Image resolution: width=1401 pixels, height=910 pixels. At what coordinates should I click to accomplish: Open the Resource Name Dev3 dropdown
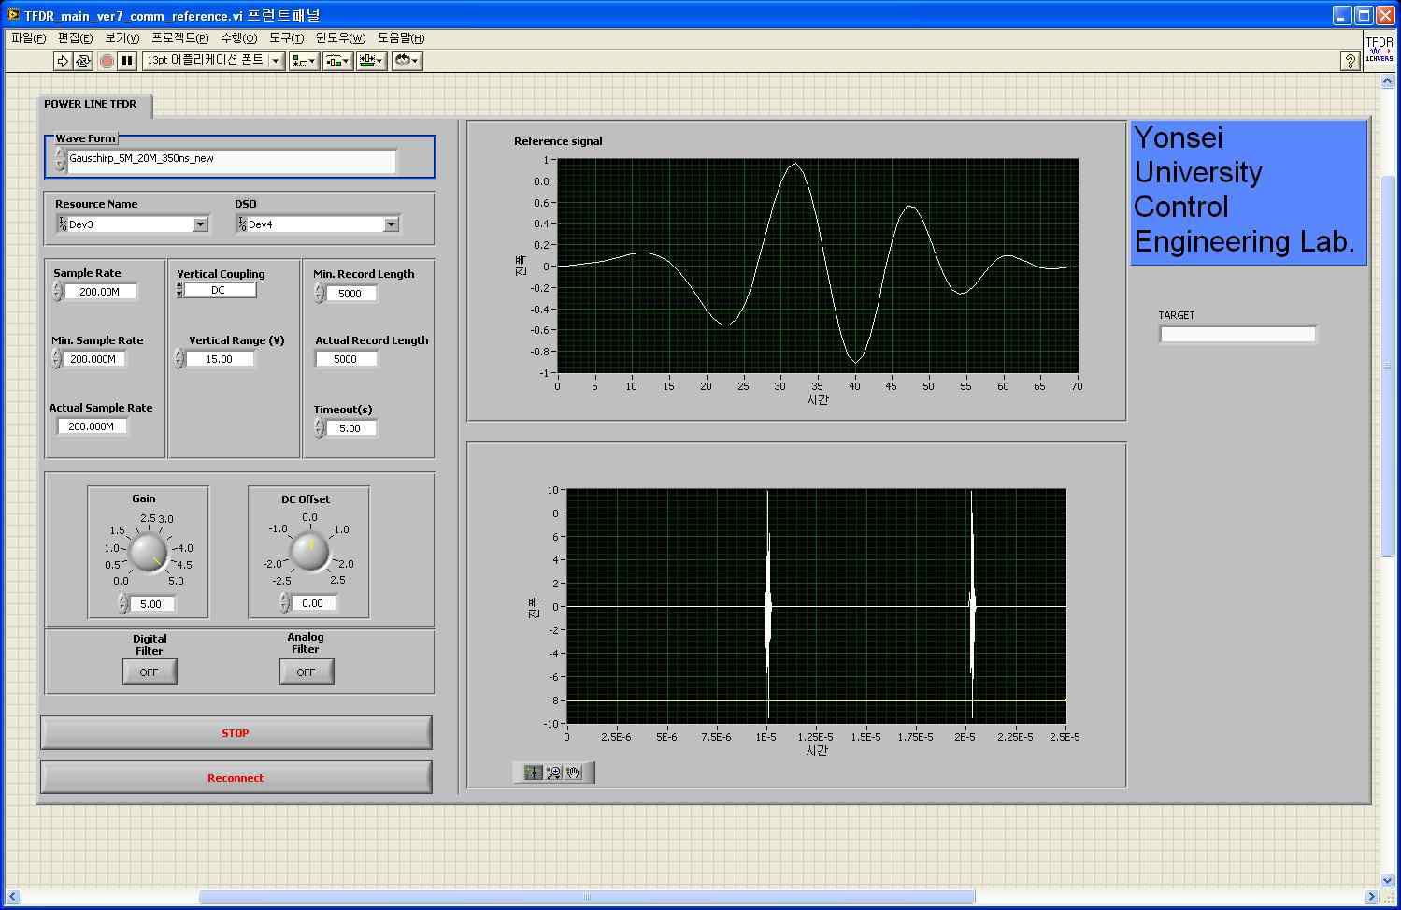coord(200,224)
